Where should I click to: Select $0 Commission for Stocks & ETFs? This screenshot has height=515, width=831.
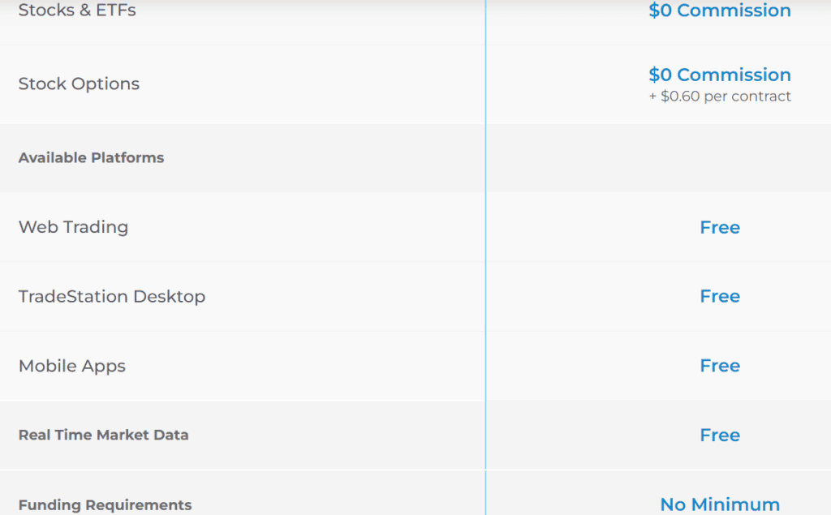click(719, 11)
